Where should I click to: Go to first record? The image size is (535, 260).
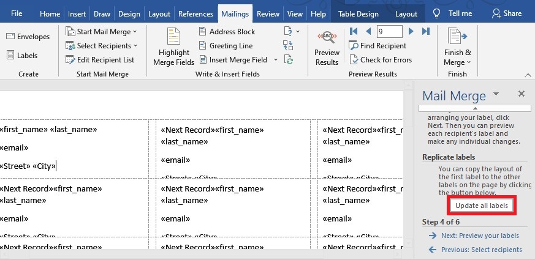pos(354,31)
